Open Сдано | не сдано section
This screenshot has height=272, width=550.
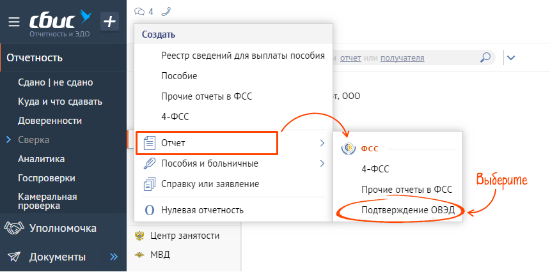tap(55, 82)
